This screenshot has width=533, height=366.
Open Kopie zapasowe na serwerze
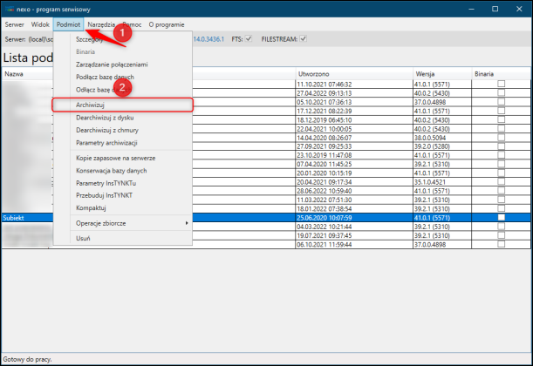115,158
